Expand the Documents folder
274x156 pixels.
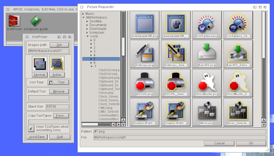87,25
